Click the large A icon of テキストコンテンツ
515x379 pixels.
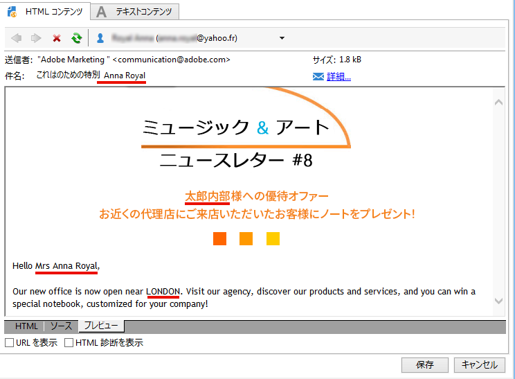pos(102,12)
